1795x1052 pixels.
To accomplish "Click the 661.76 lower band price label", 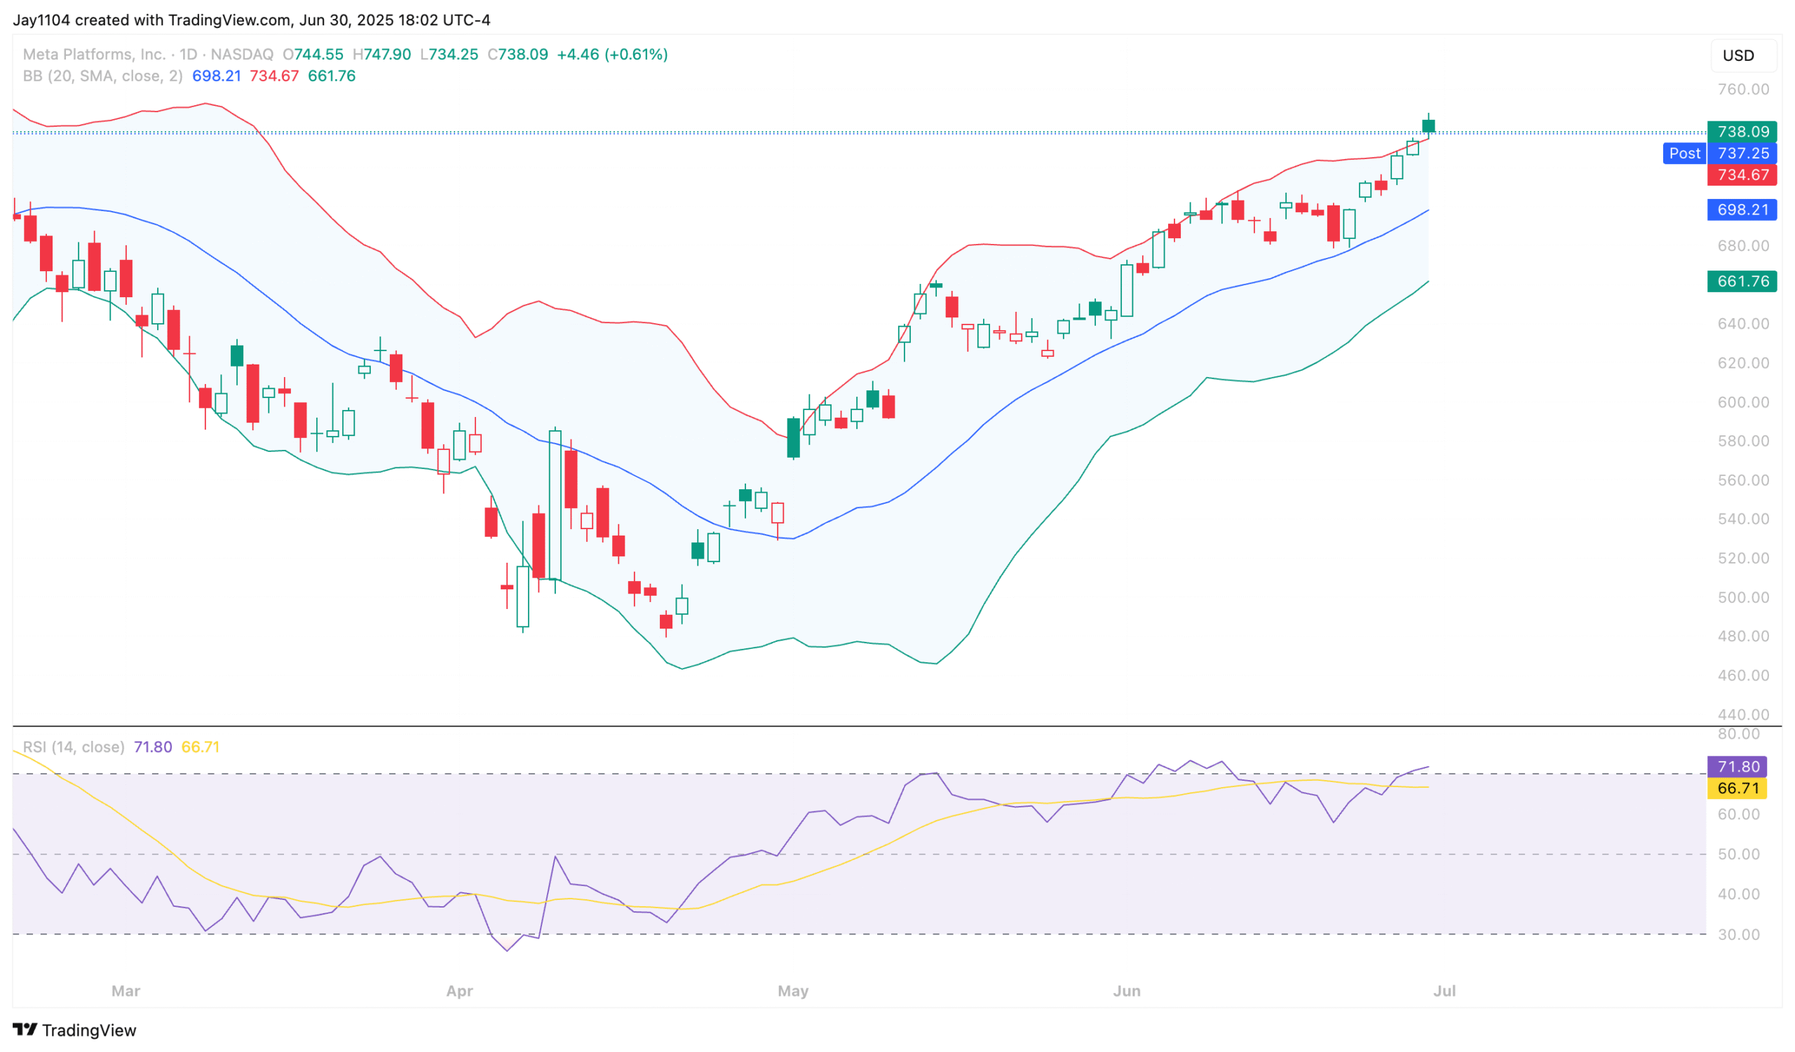I will 1742,281.
